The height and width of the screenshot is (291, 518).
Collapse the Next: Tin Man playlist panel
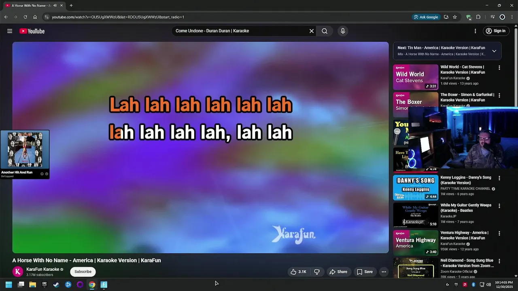(x=494, y=51)
